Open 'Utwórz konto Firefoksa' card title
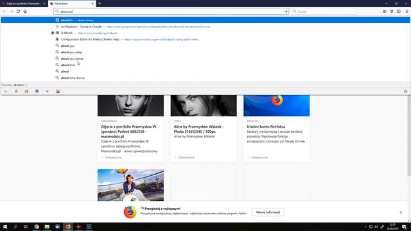 tap(266, 126)
